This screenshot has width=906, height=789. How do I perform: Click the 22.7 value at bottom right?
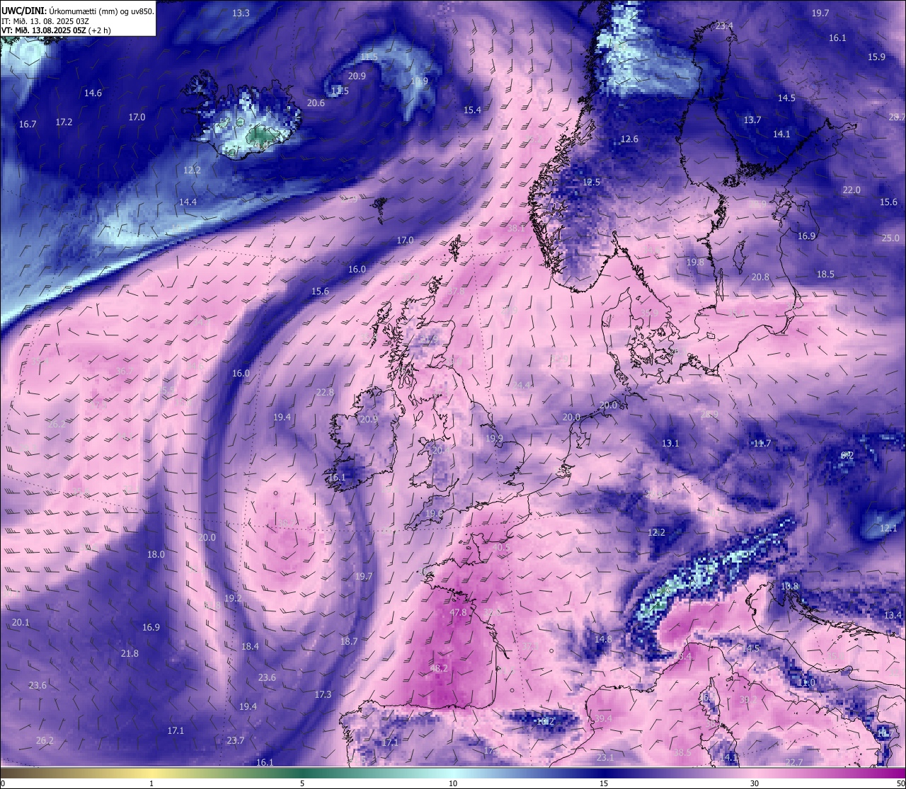(x=794, y=763)
